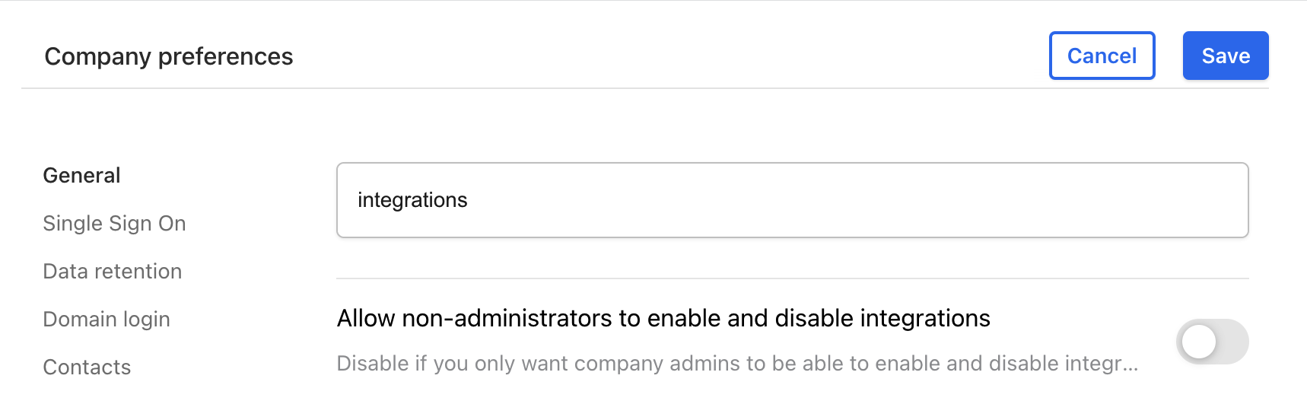Click the search field containing "integrations"
Viewport: 1307px width, 420px height.
coord(791,200)
